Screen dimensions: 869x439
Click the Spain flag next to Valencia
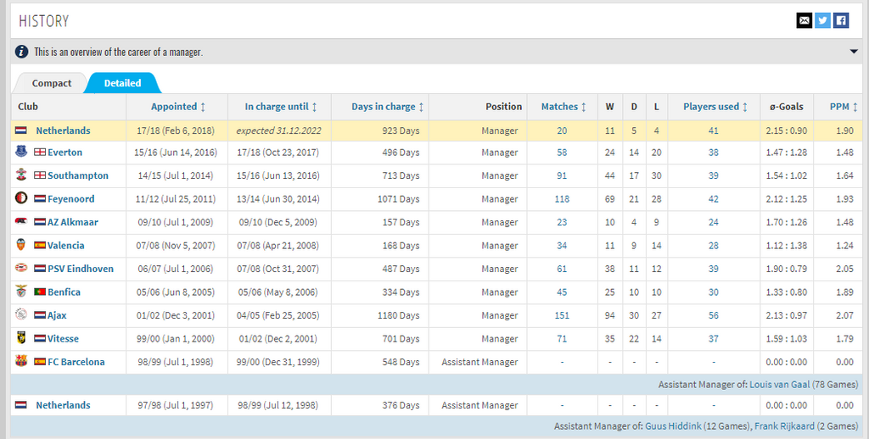40,245
